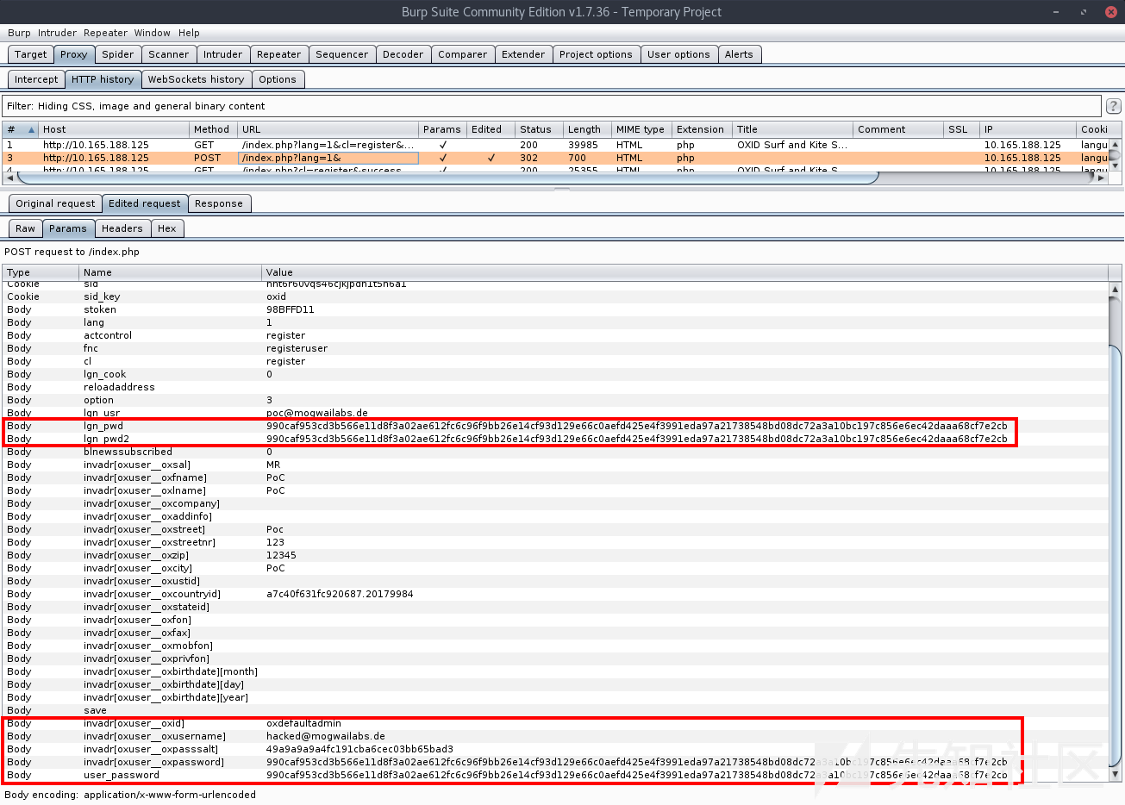Sort history by Length column header
This screenshot has width=1125, height=805.
(588, 129)
